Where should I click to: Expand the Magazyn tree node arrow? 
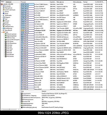tap(2, 17)
